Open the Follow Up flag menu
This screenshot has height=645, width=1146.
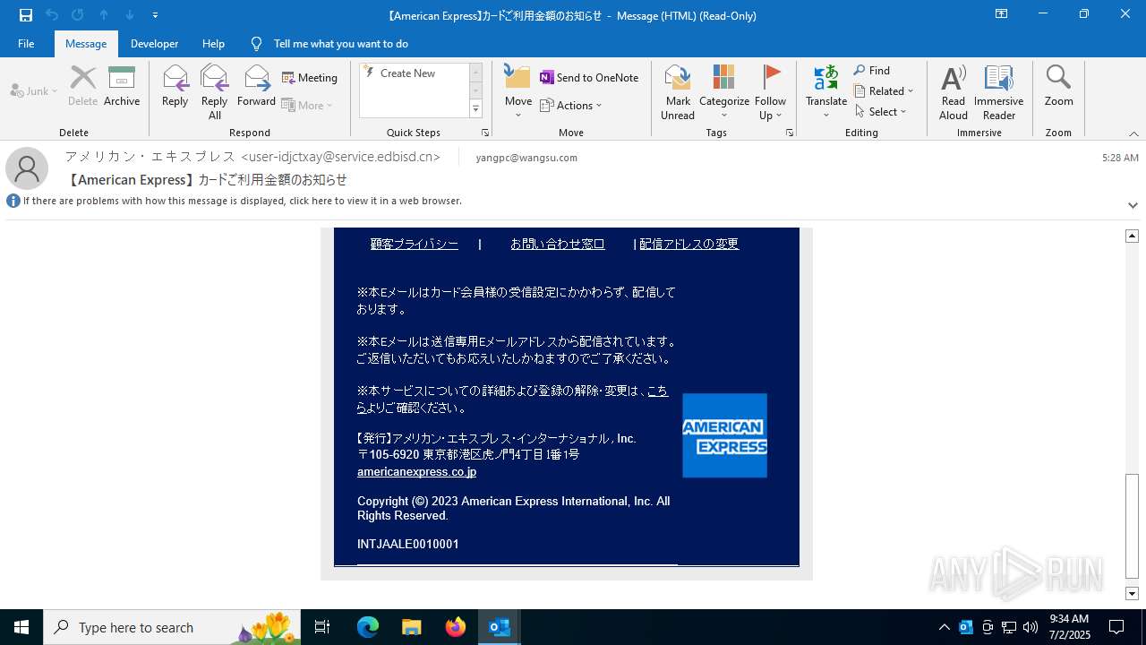point(770,92)
